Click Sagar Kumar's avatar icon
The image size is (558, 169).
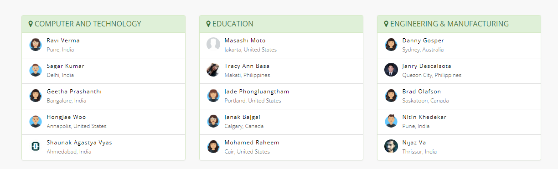(36, 70)
